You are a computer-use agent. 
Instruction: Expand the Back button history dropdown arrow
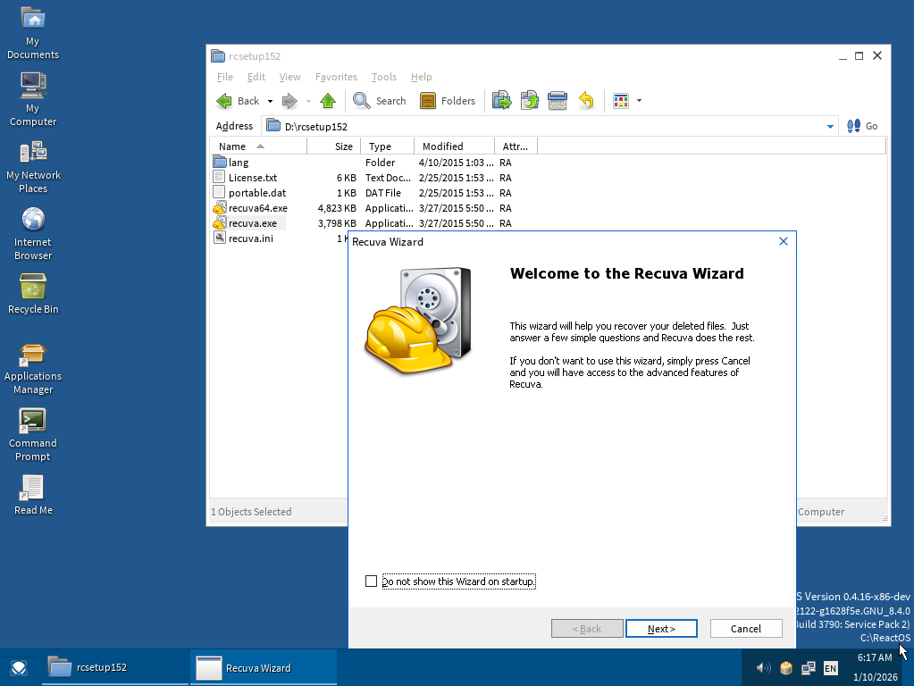(x=270, y=102)
